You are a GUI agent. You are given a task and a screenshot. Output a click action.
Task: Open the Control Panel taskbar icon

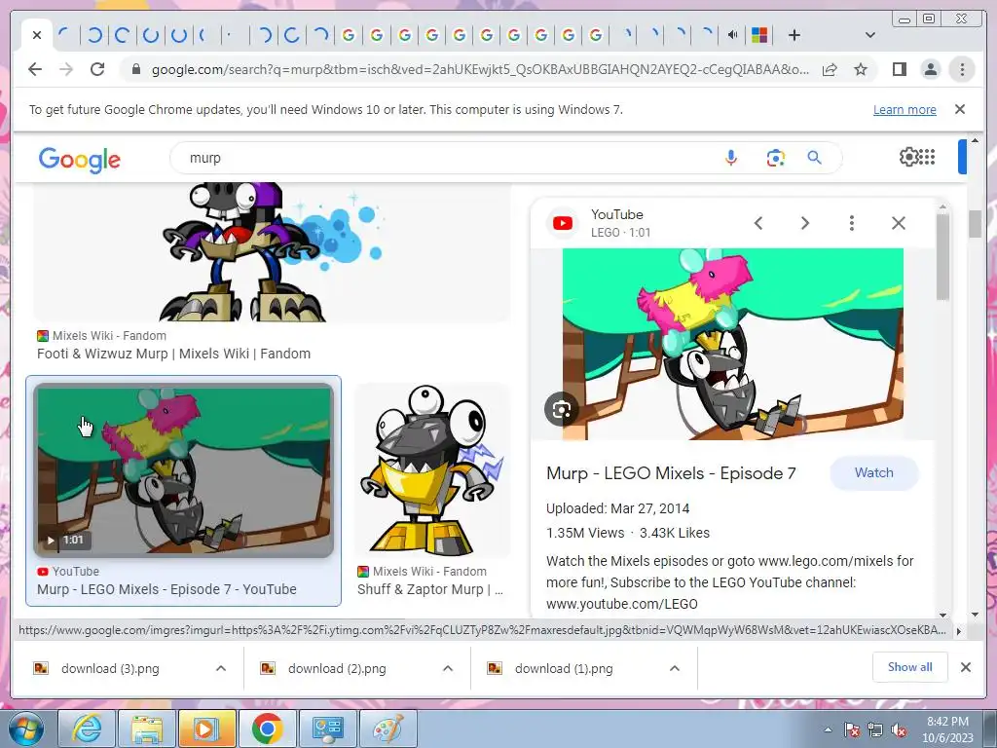click(x=327, y=729)
